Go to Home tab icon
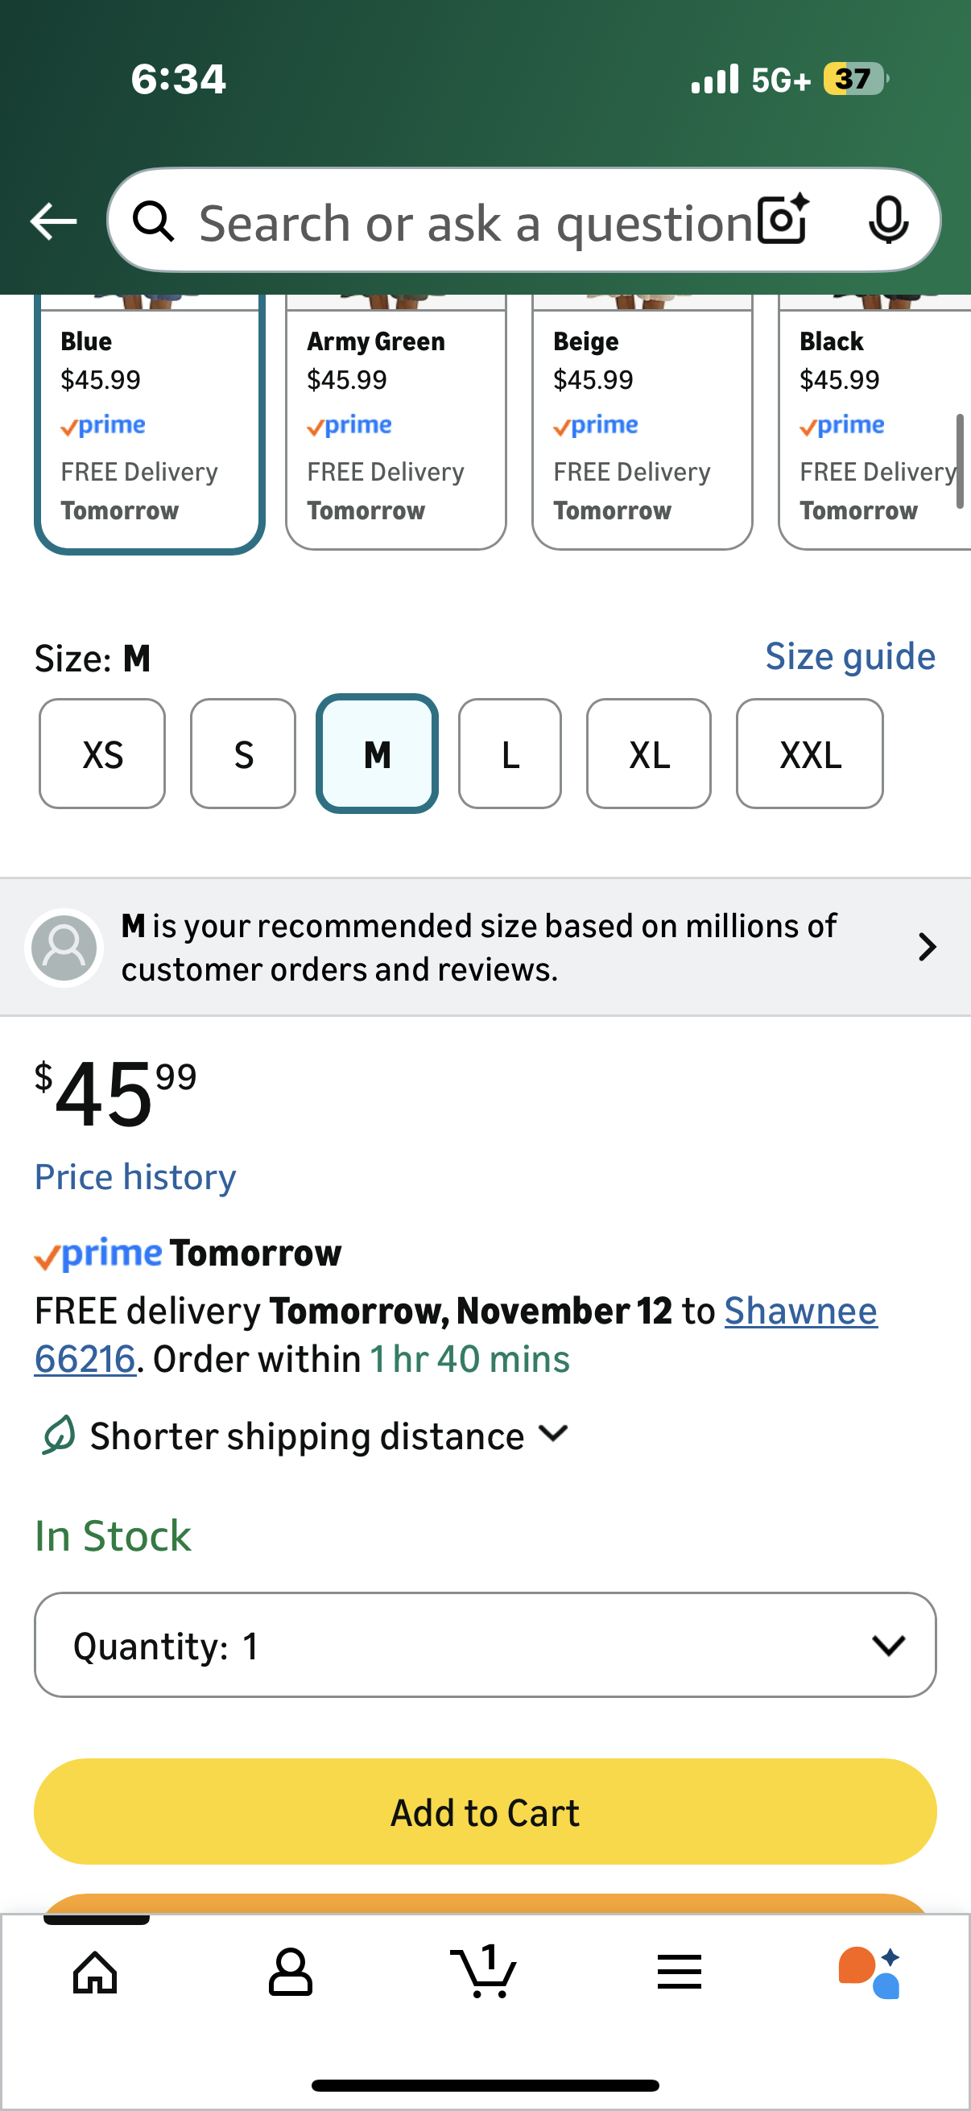This screenshot has height=2111, width=971. click(95, 1972)
